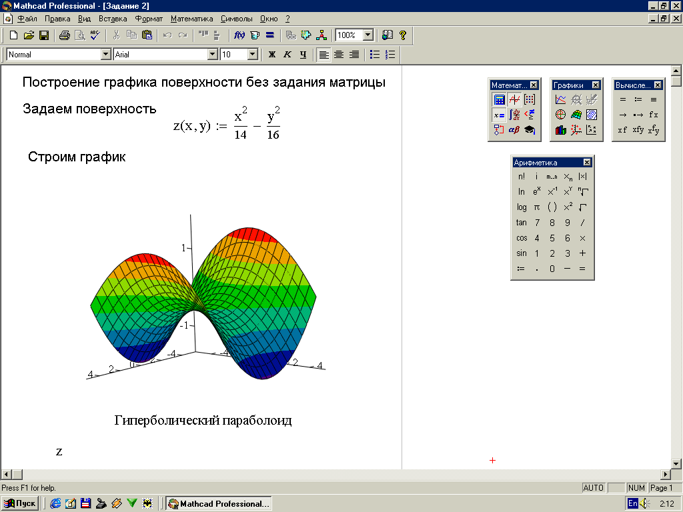Screen dimensions: 683x512
Task: Create a new worksheet with New icon
Action: tap(13, 35)
